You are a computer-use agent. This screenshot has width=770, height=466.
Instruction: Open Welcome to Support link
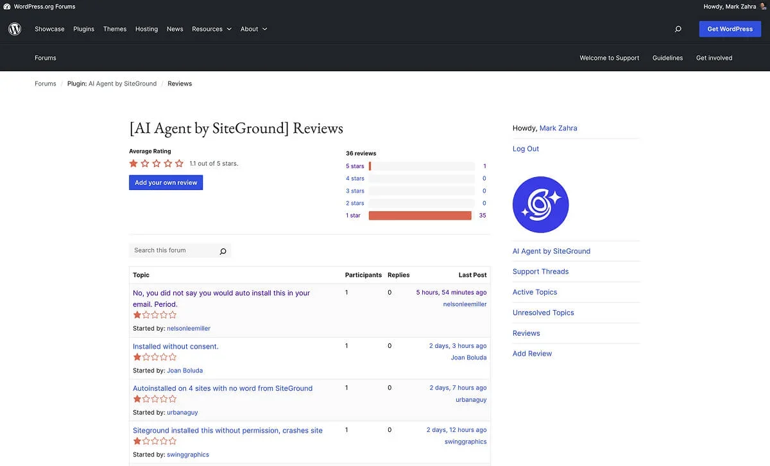click(609, 58)
